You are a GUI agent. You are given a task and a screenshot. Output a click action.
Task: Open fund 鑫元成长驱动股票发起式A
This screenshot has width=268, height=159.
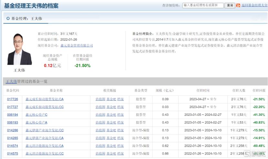[x=45, y=99]
